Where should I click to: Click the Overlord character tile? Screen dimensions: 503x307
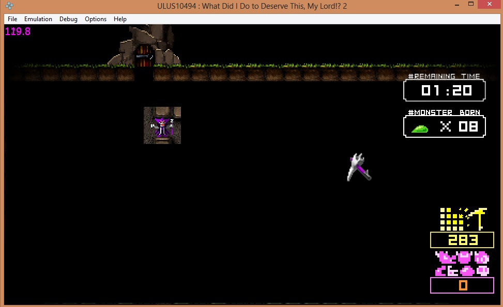[x=162, y=125]
